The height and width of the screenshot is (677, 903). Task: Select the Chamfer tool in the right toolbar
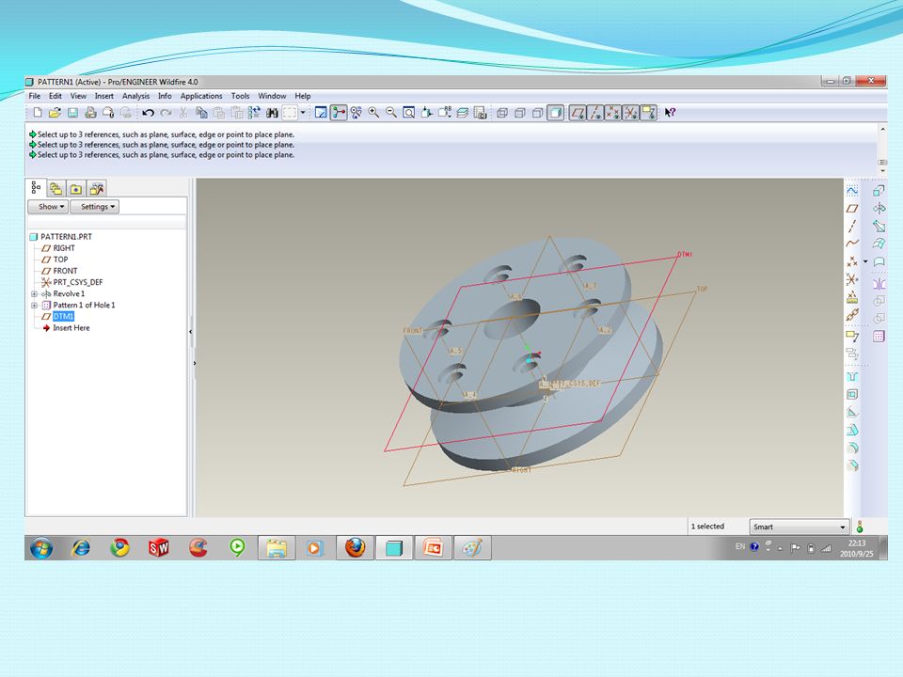pos(852,465)
